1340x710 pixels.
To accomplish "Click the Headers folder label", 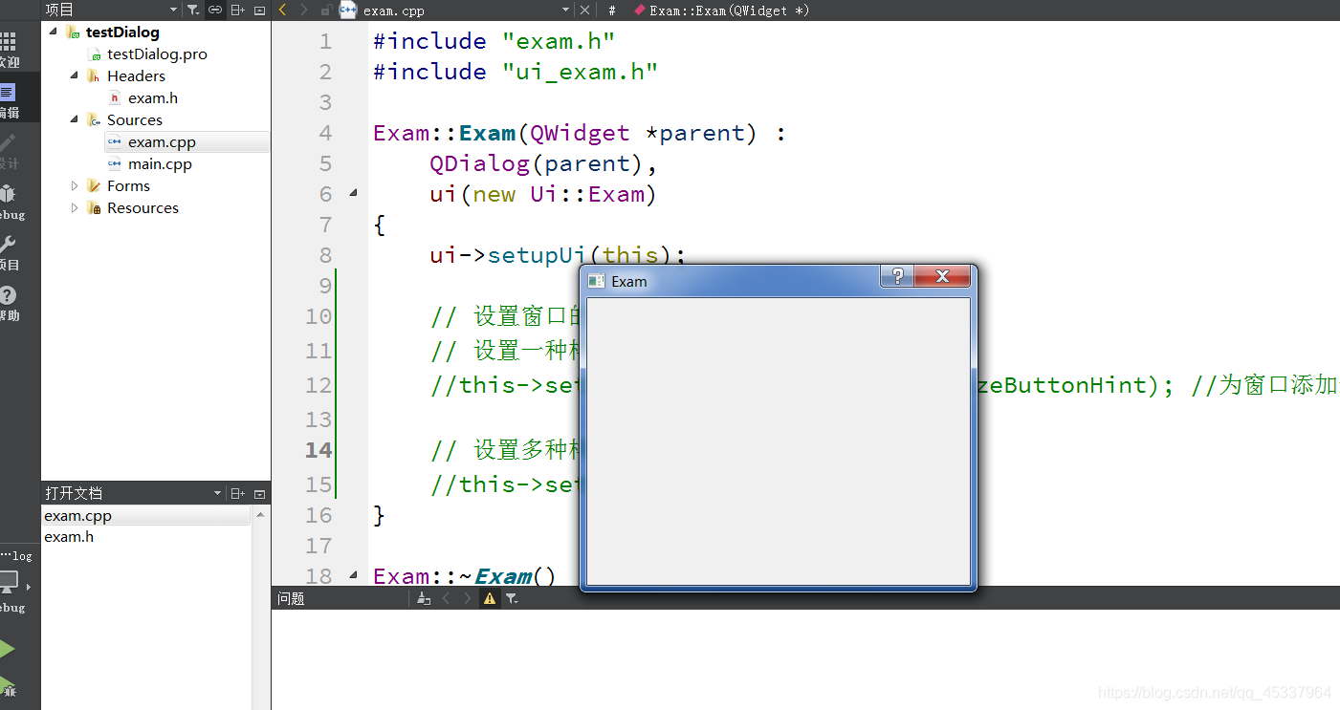I will coord(136,75).
